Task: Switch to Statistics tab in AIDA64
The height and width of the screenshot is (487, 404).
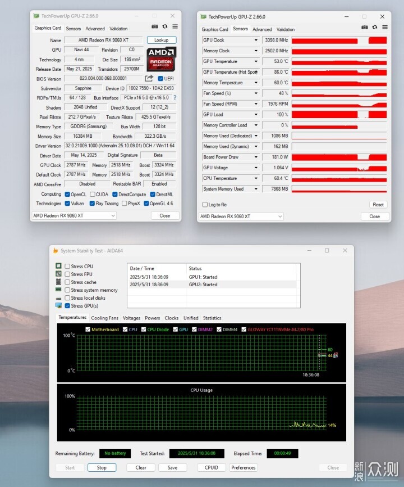Action: [x=212, y=318]
